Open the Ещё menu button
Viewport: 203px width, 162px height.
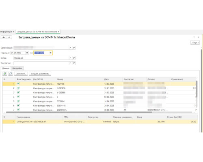(195, 43)
